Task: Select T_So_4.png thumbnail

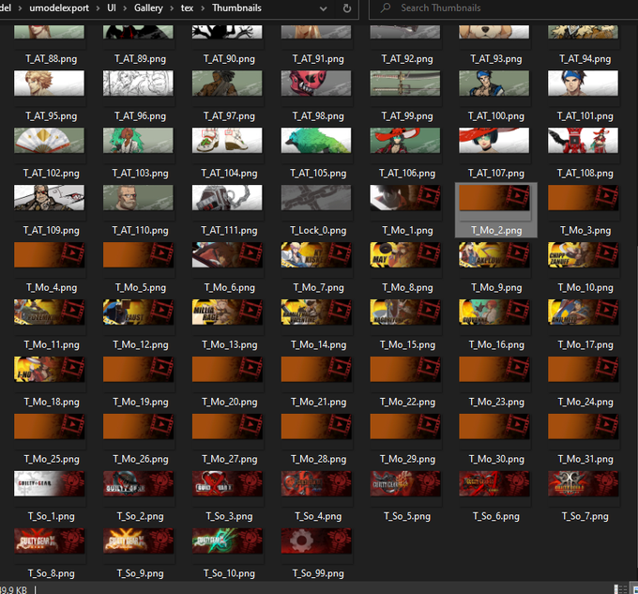Action: (x=316, y=484)
